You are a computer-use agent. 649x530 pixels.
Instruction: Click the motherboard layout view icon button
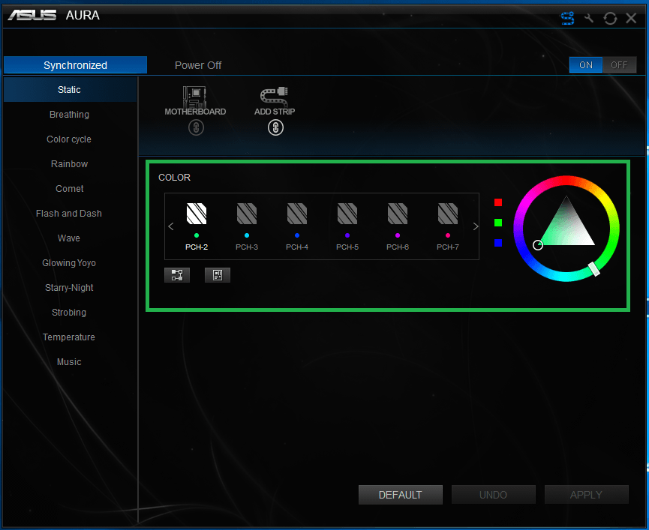[218, 275]
